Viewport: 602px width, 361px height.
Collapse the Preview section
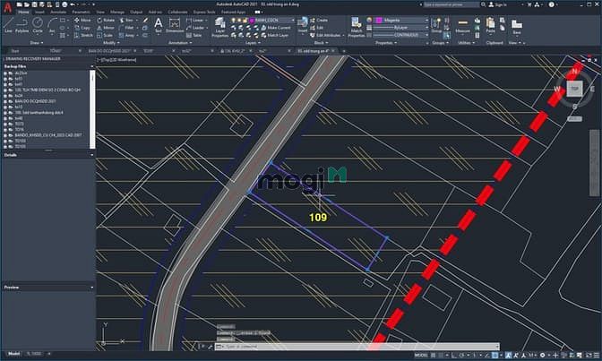coord(91,288)
